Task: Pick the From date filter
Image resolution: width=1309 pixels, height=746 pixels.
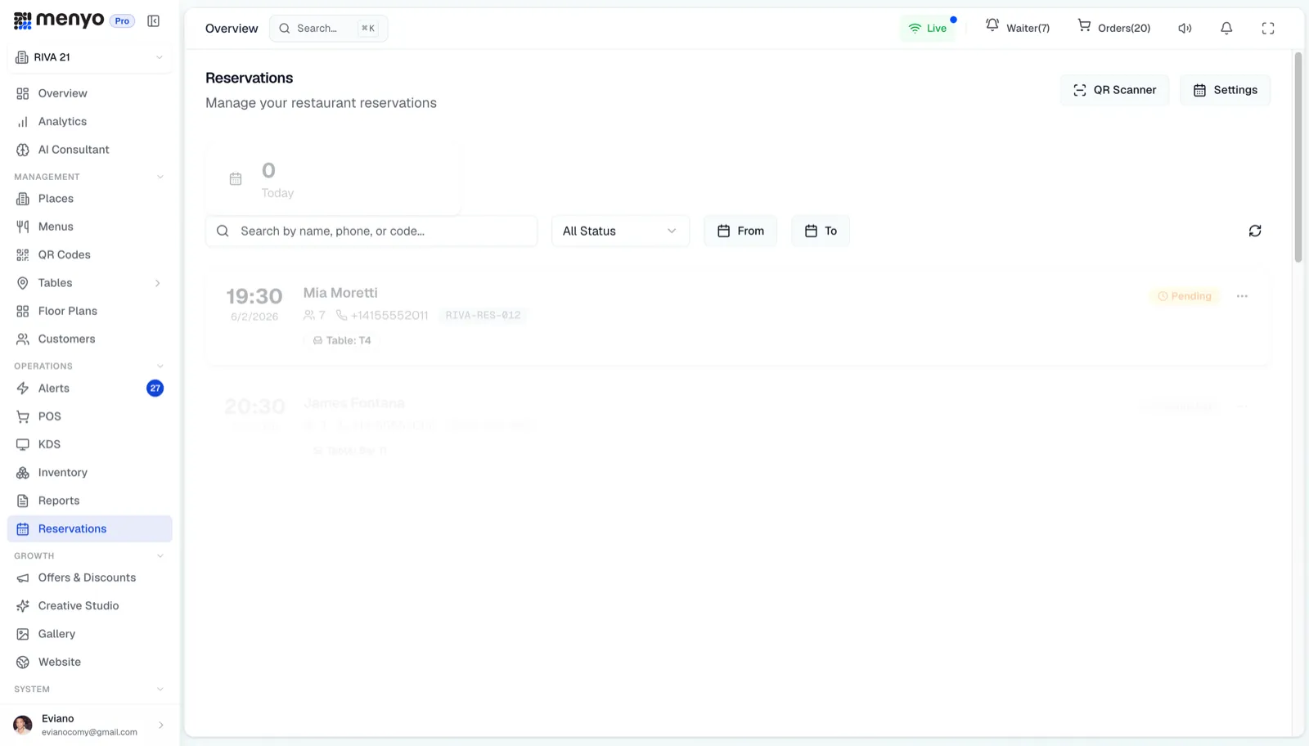Action: tap(740, 231)
